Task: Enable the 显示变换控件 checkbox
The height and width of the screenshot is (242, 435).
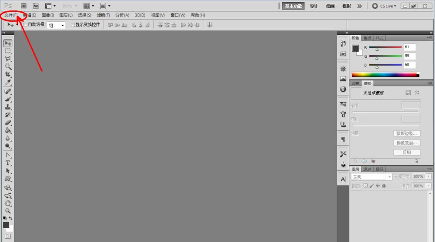Action: 73,25
